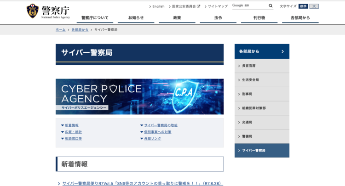Jump to 新着情報 section anchor
This screenshot has width=345, height=186.
[72, 125]
